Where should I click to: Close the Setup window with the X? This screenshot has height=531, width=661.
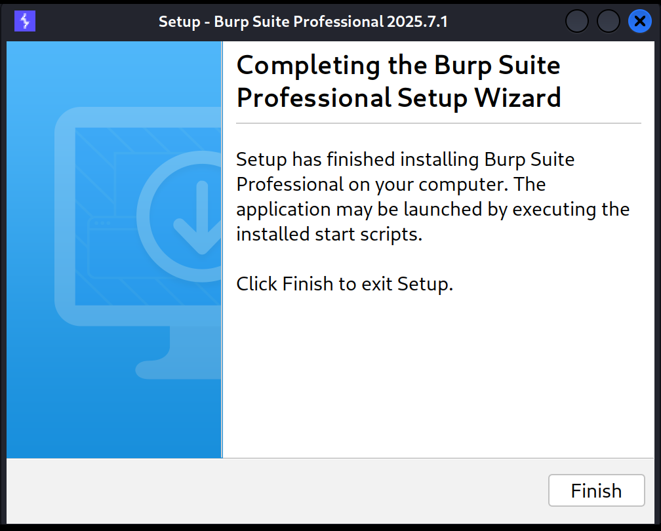pyautogui.click(x=639, y=22)
